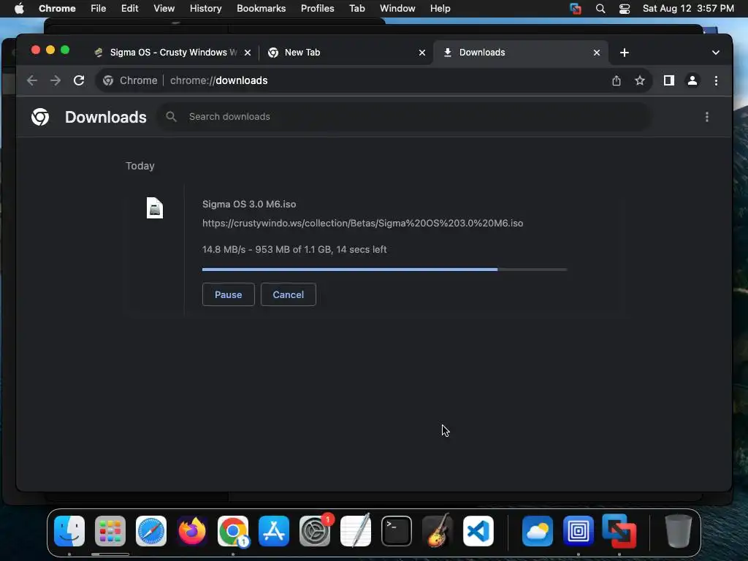
Task: Open the Bookmarks menu
Action: click(x=261, y=9)
